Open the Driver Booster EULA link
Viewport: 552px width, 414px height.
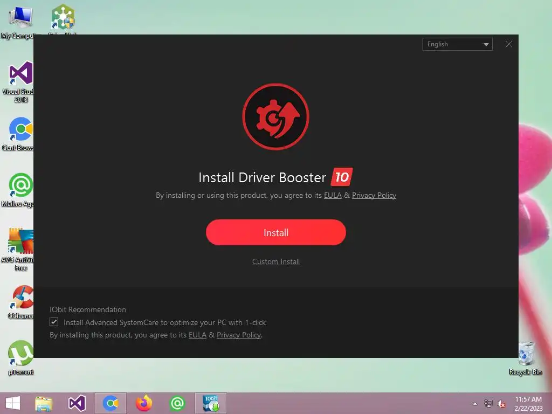click(333, 195)
